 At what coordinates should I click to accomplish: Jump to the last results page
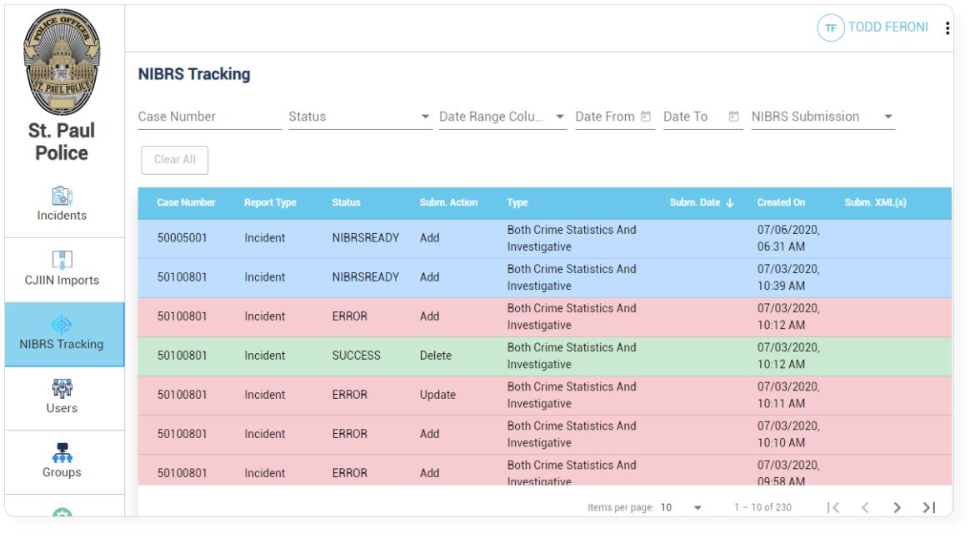click(929, 507)
